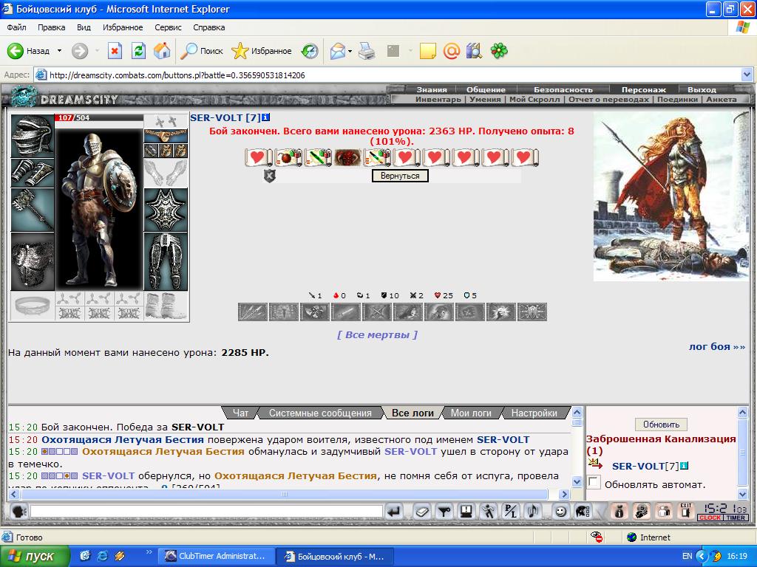The width and height of the screenshot is (757, 567).
Task: Click the EXIT door icon
Action: point(685,511)
